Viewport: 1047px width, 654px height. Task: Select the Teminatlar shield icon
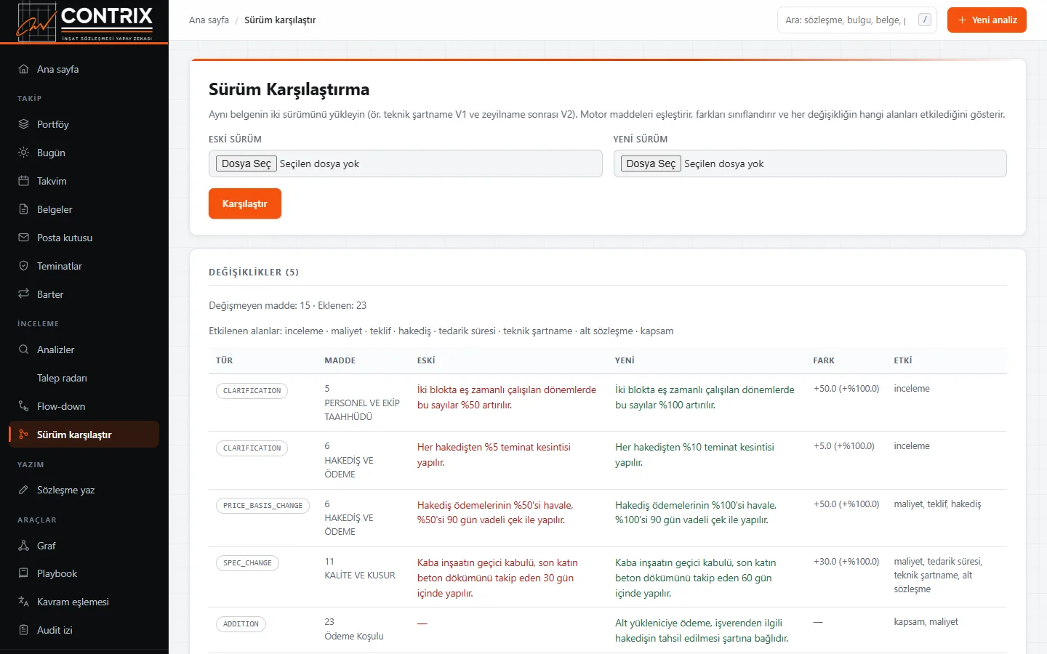point(23,266)
